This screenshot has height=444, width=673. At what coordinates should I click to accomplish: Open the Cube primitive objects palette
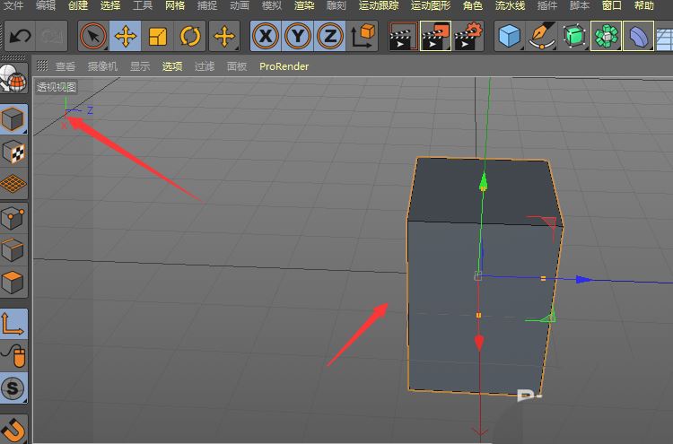pyautogui.click(x=510, y=37)
